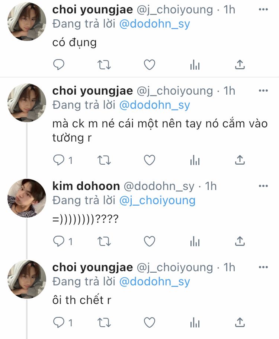The height and width of the screenshot is (339, 279).
Task: Retweet the "mà ck m né" tweet
Action: point(104,160)
